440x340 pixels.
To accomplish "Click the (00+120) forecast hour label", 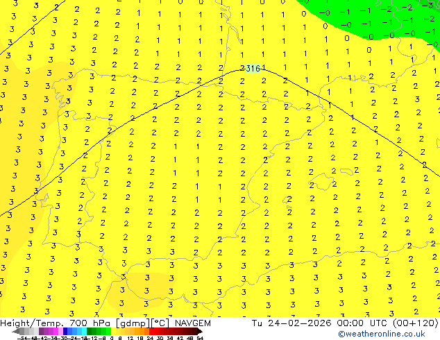I will (x=415, y=323).
